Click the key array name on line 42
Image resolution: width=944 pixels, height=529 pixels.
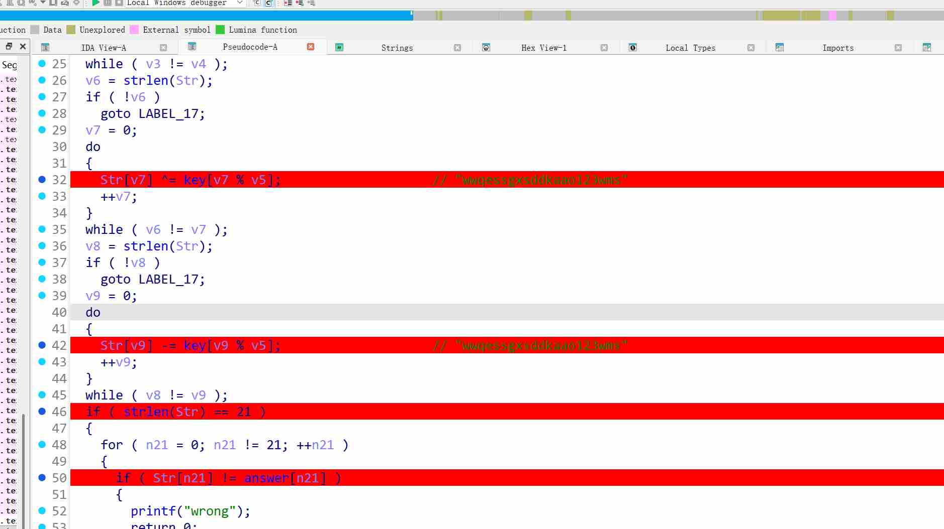pyautogui.click(x=195, y=345)
